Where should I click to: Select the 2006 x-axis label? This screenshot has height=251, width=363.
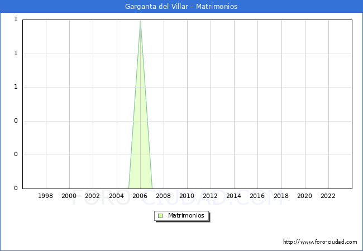click(x=140, y=196)
